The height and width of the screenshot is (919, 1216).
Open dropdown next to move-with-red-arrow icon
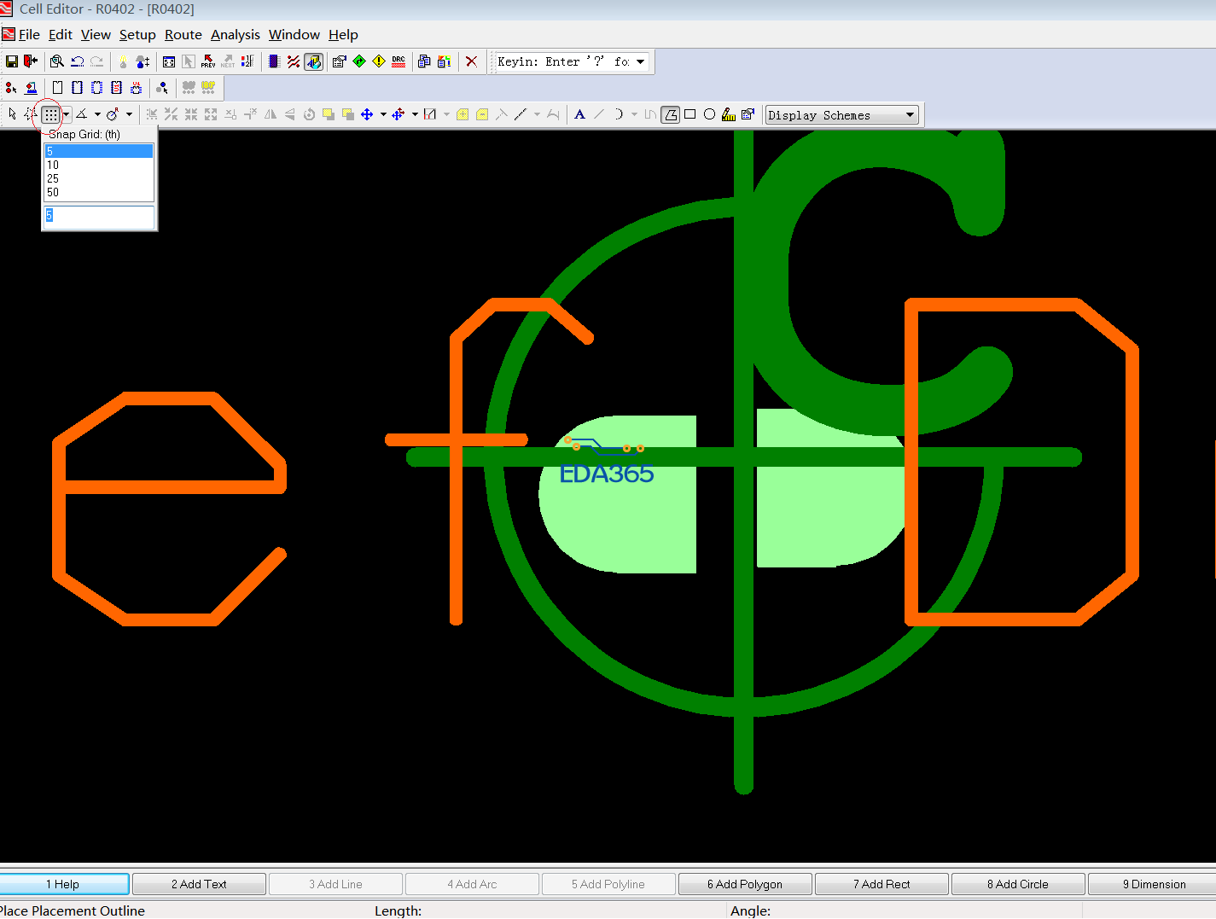tap(415, 114)
